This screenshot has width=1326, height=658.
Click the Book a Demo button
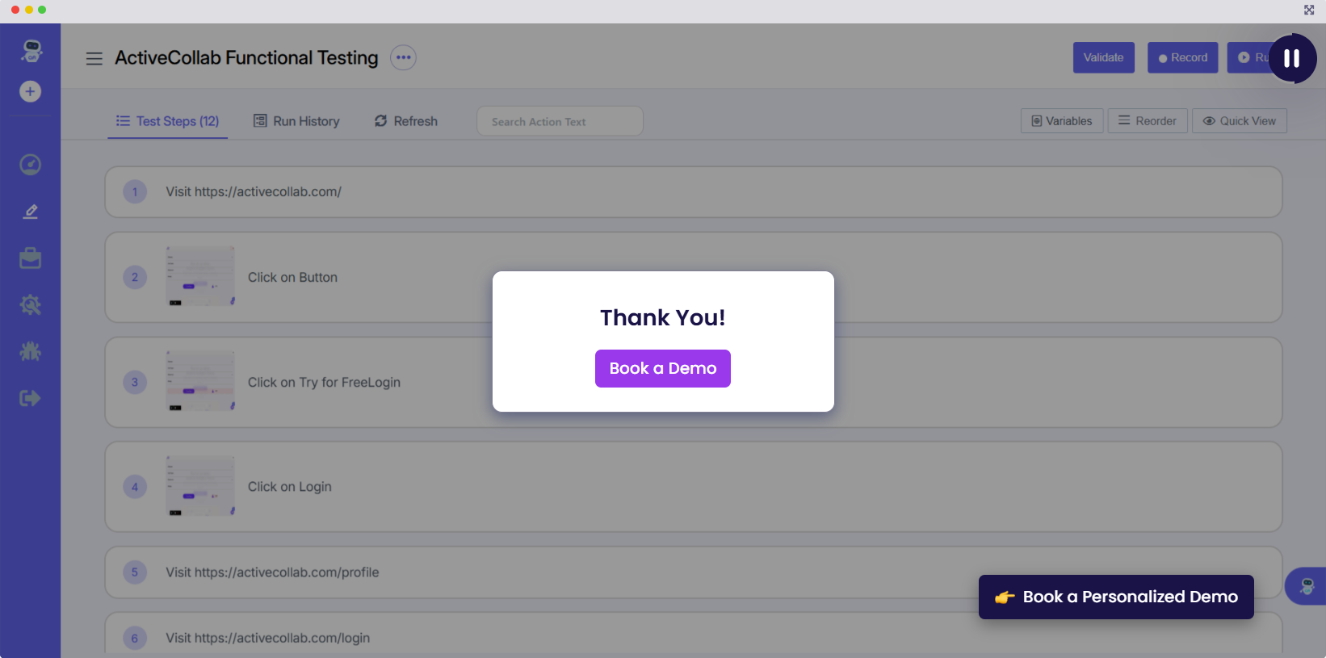662,368
